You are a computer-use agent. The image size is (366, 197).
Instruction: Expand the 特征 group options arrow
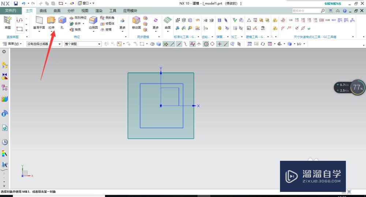[x=126, y=37]
